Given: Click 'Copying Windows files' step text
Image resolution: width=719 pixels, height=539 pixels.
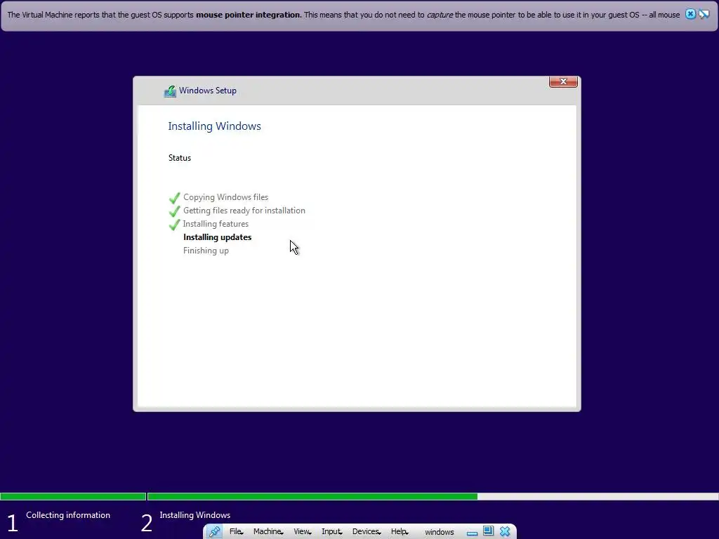Looking at the screenshot, I should coord(225,197).
